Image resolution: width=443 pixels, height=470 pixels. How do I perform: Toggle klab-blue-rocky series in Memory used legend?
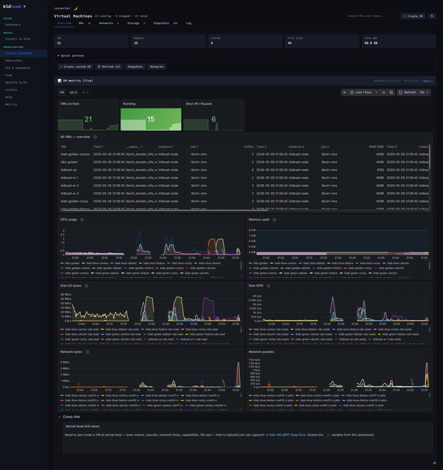click(368, 263)
